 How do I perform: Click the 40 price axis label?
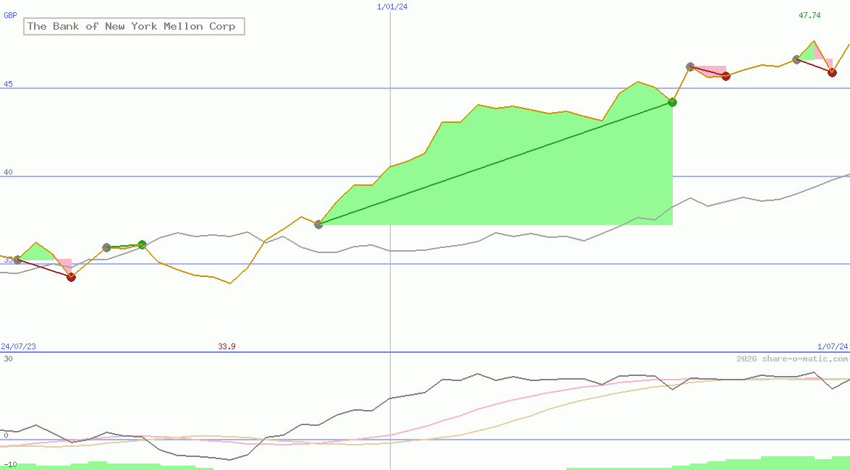click(x=8, y=172)
